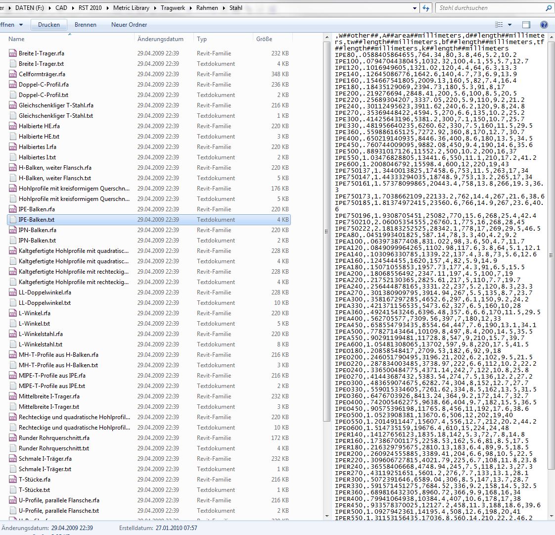Navigate to the Tragwerk breadcrumb
This screenshot has width=555, height=535.
coord(173,8)
